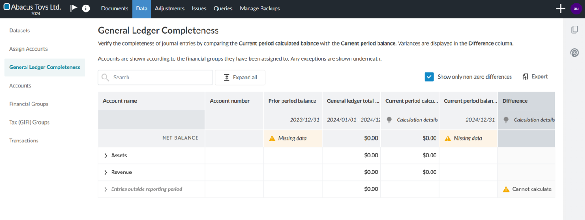Screen dimensions: 585x220
Task: Click the flag icon in top bar
Action: click(x=74, y=8)
